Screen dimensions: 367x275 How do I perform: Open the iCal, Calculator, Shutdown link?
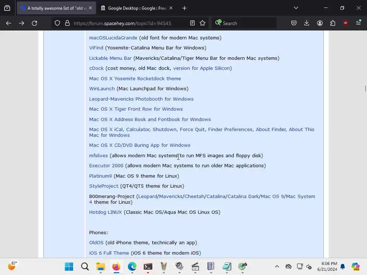201,132
